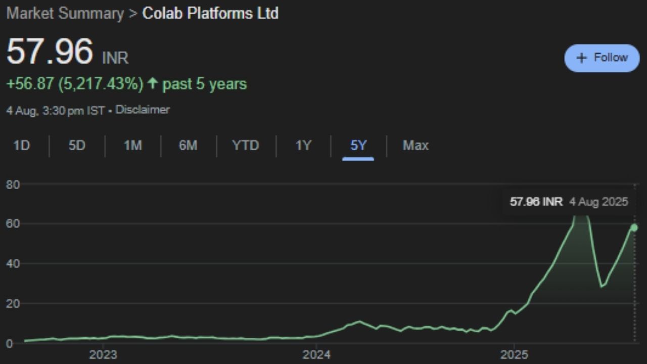Click the 2023 x-axis label
Viewport: 647px width, 364px height.
103,353
